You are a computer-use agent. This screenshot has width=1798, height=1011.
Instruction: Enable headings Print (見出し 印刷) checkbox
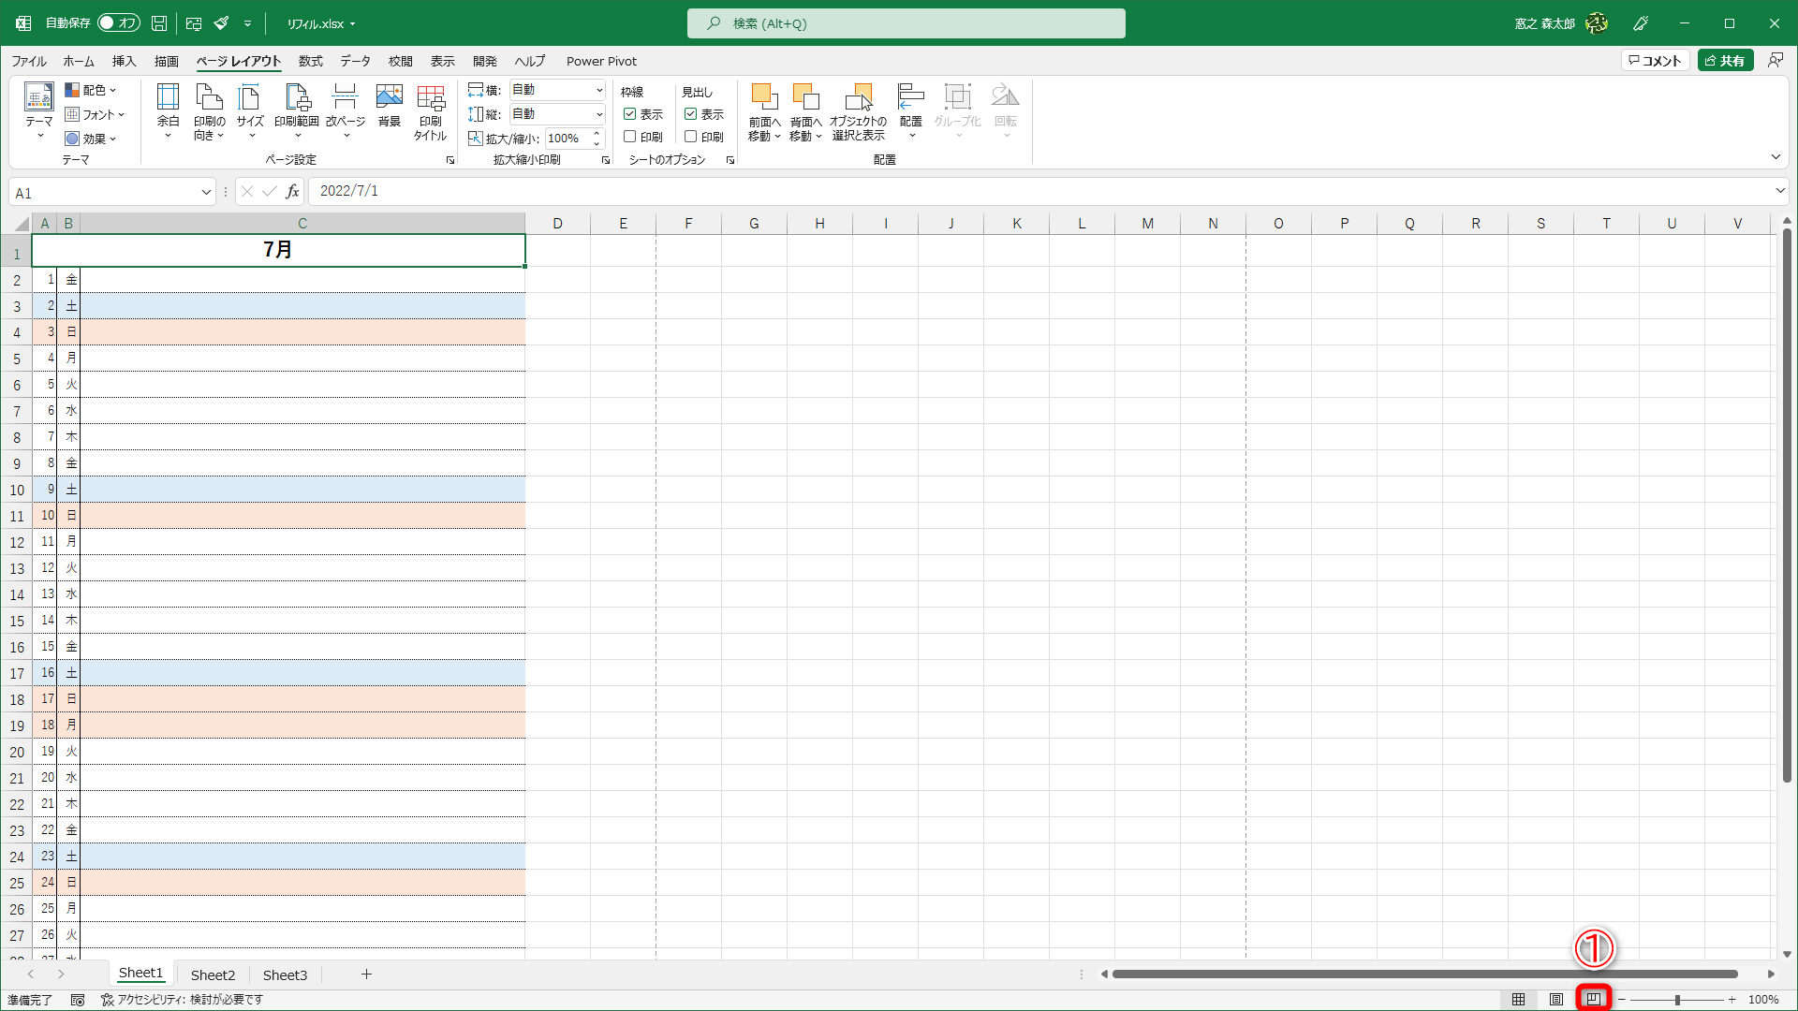tap(691, 137)
